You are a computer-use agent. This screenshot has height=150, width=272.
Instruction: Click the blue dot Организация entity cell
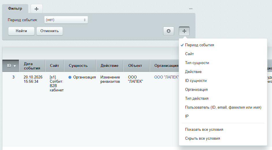(82, 77)
